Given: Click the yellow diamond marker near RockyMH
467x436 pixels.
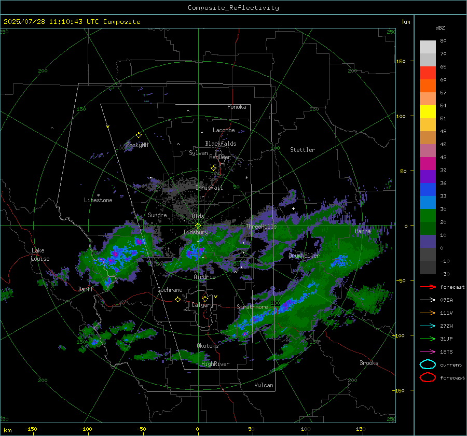Looking at the screenshot, I should point(139,135).
